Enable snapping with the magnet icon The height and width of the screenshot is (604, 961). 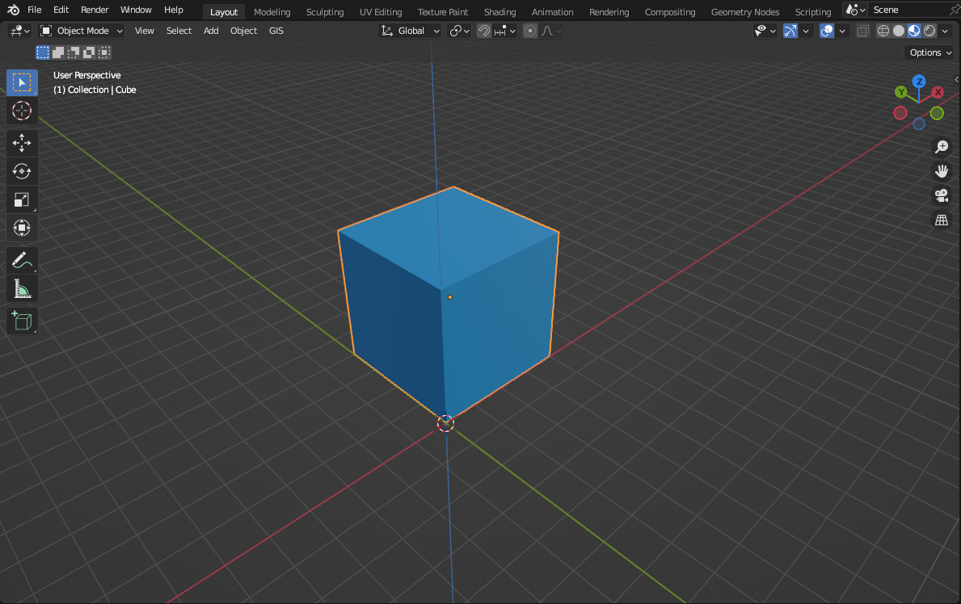click(x=483, y=30)
